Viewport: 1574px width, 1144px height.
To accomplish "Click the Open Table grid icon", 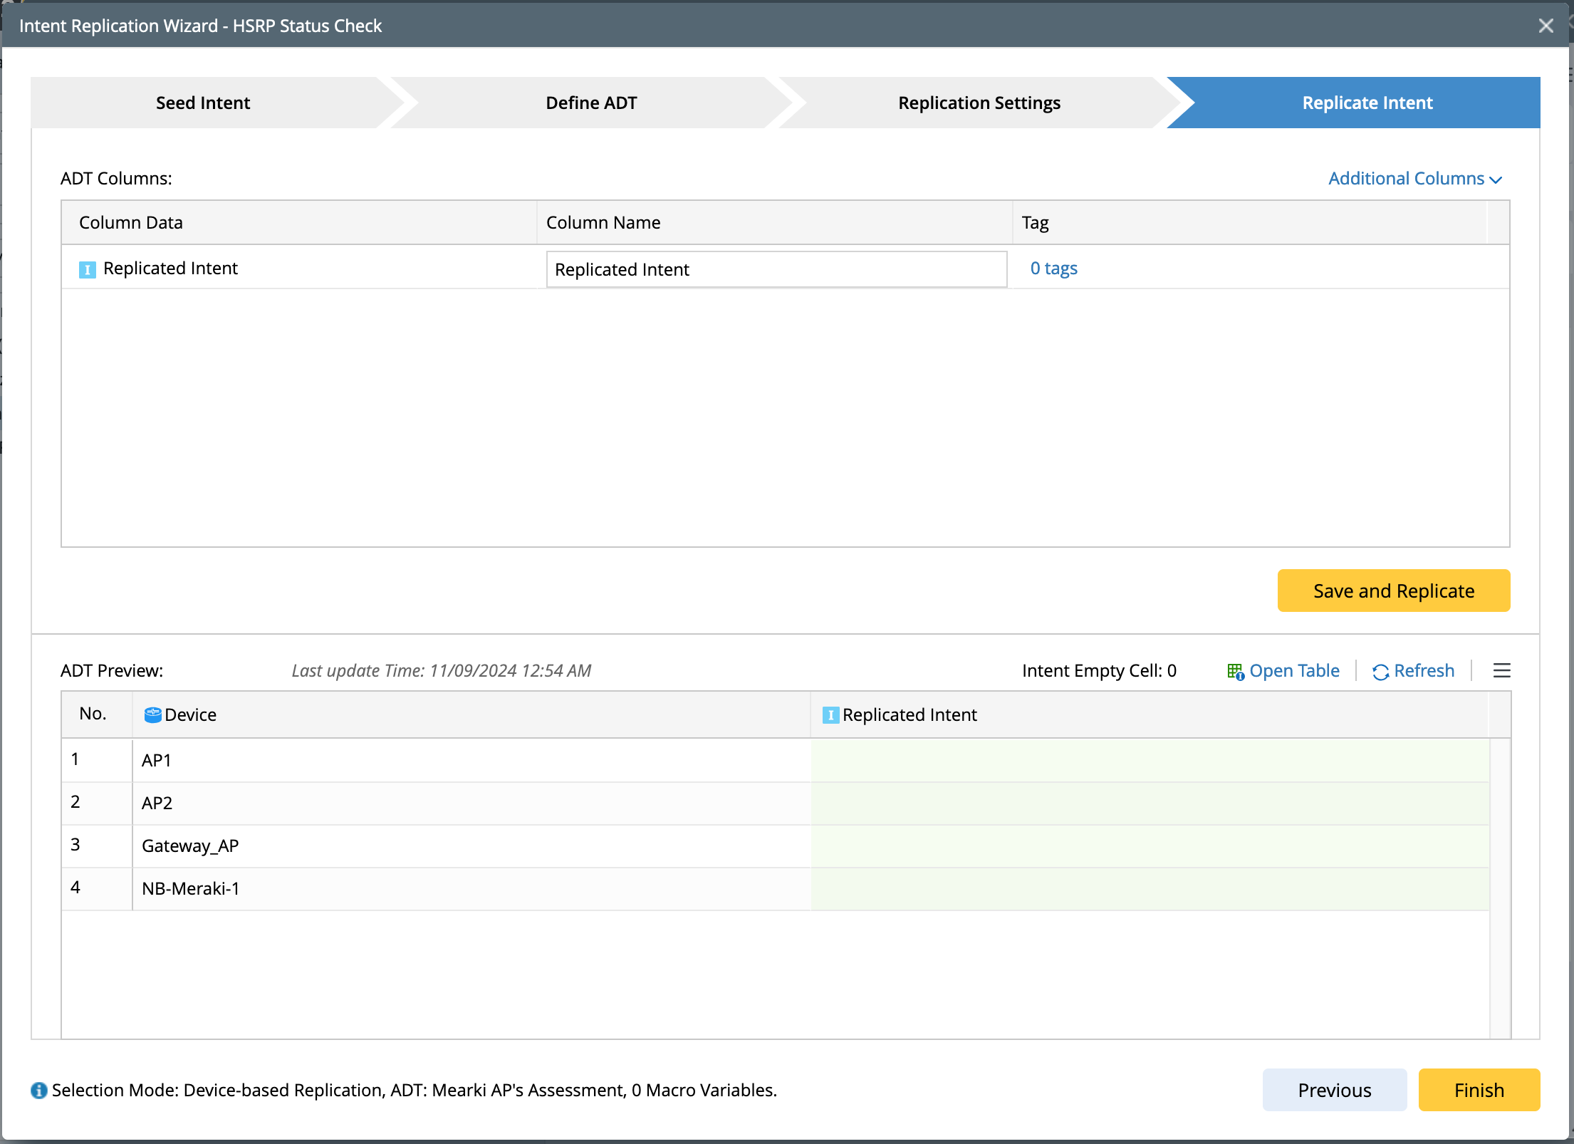I will coord(1235,671).
